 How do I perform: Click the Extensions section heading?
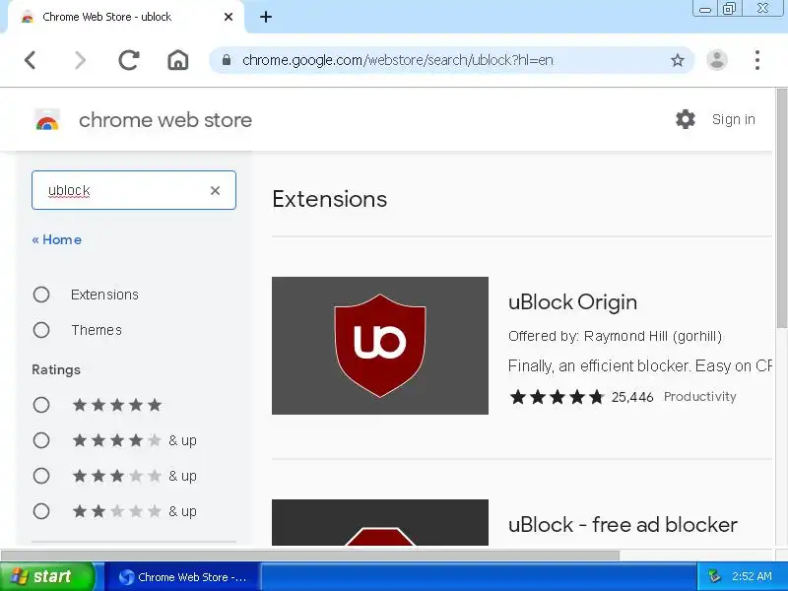pyautogui.click(x=330, y=199)
